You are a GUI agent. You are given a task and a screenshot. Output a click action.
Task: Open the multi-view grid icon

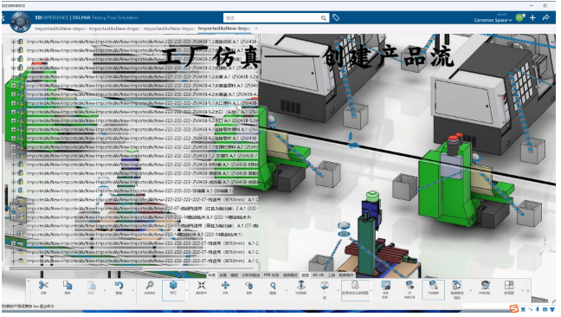click(509, 288)
